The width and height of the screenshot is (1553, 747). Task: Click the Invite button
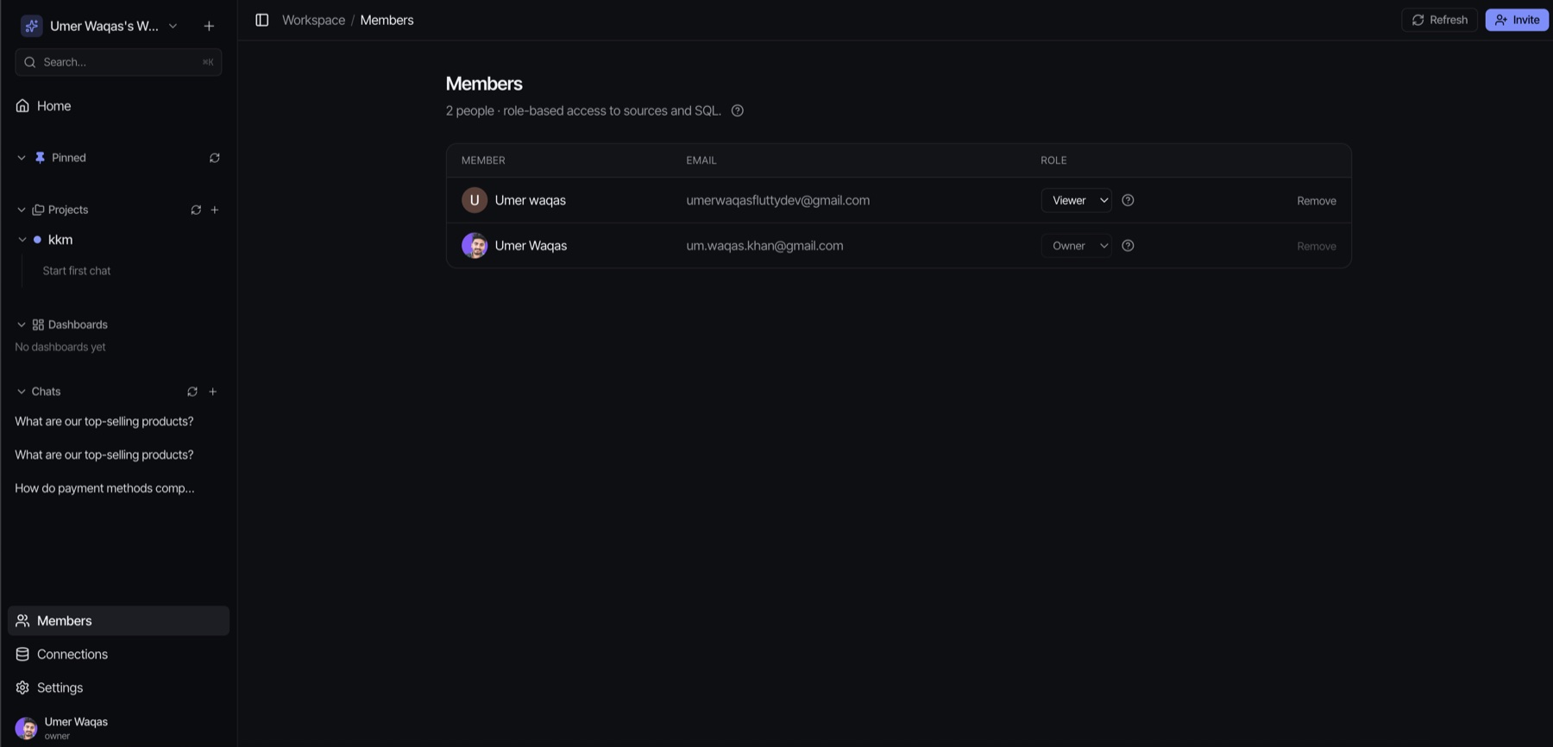point(1517,20)
